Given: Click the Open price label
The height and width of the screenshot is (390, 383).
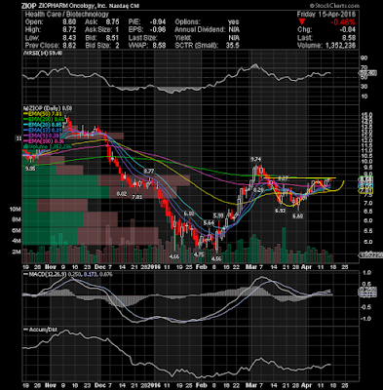Looking at the screenshot, I should point(34,22).
